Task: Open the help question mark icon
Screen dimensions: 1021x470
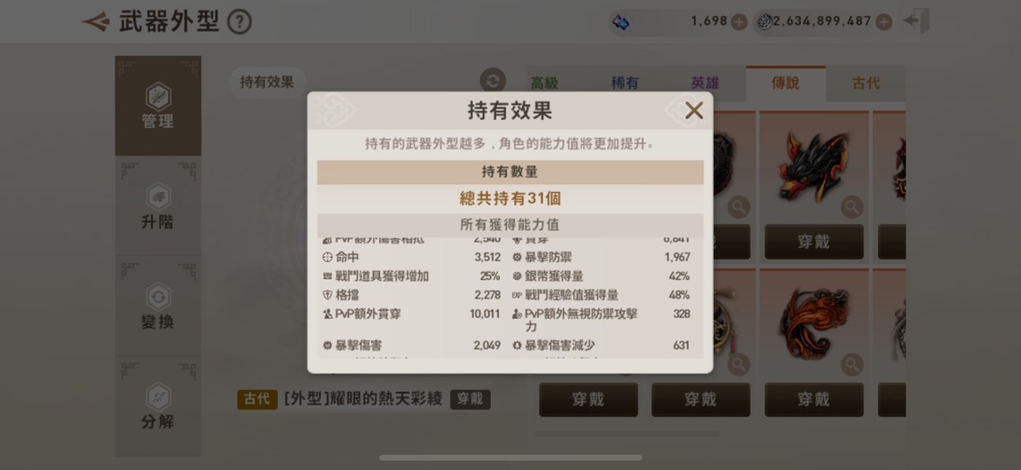Action: click(239, 23)
